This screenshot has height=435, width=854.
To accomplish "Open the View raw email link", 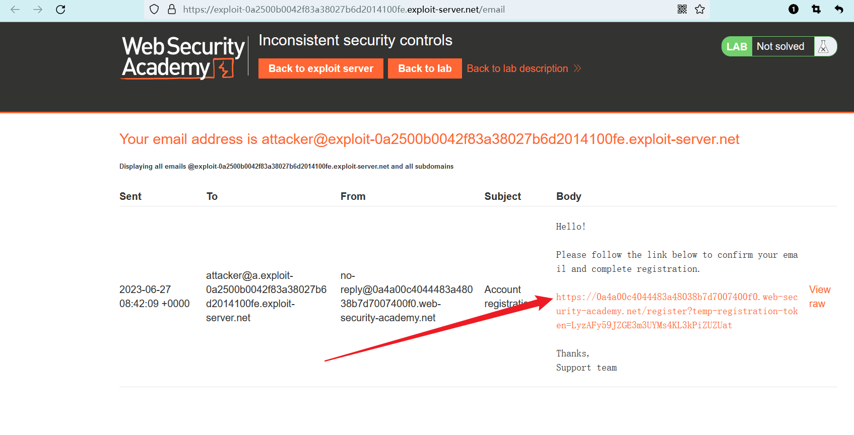I will coord(819,297).
